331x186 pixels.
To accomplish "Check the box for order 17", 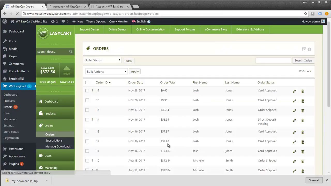I will [87, 90].
